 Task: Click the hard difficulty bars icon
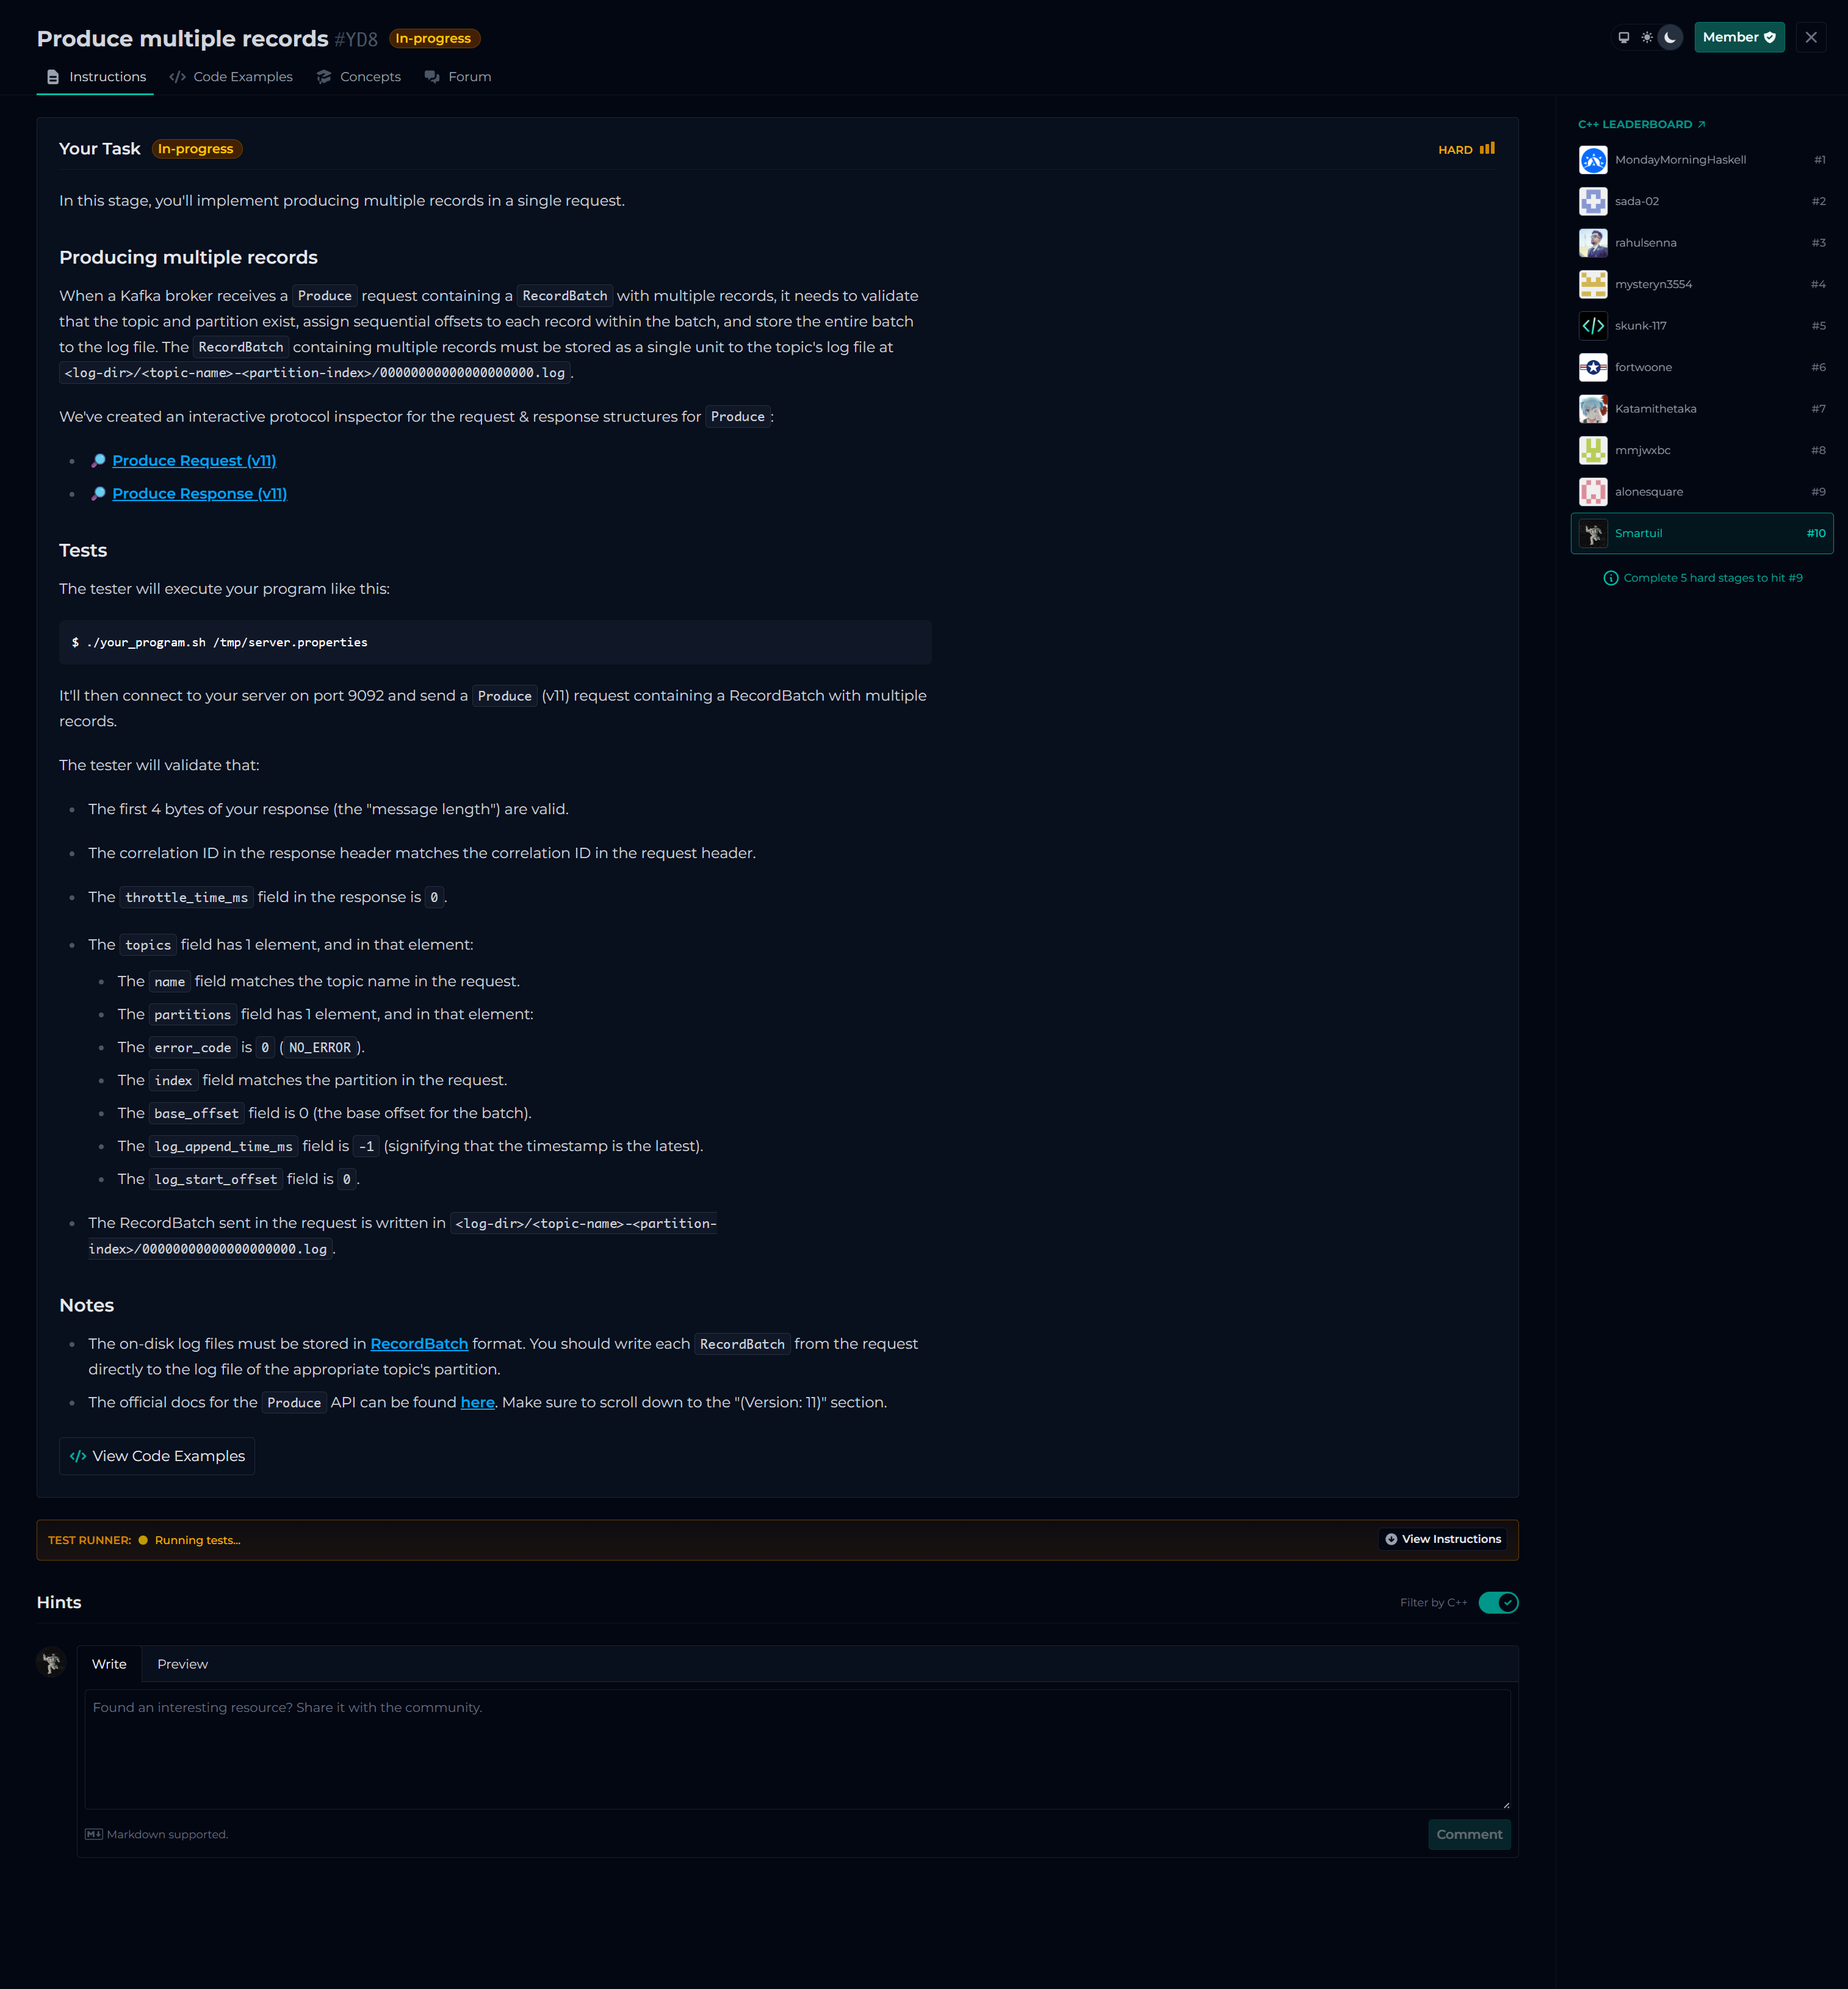1487,149
